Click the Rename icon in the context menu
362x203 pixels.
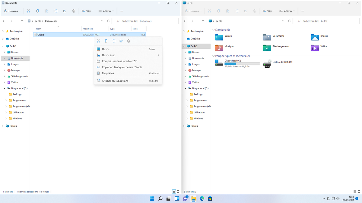(x=113, y=41)
